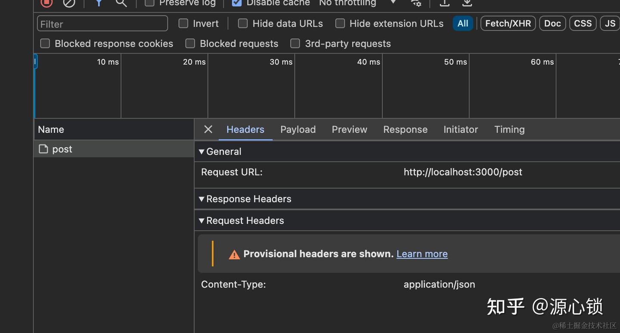The width and height of the screenshot is (620, 333).
Task: Filter by CSS requests
Action: tap(583, 24)
